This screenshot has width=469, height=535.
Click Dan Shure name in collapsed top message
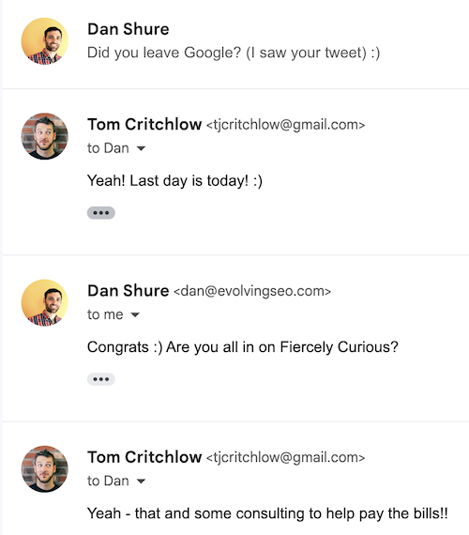pos(129,29)
